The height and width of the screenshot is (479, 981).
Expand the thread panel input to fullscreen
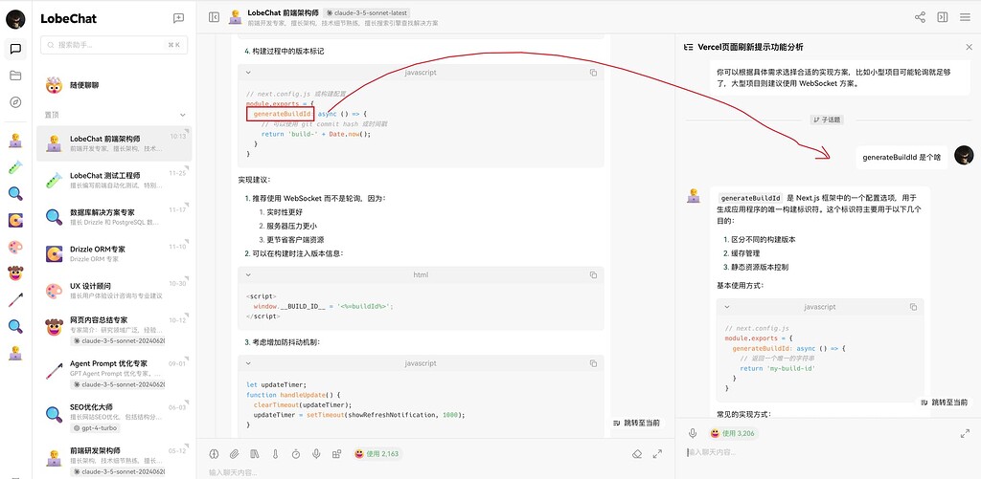[965, 433]
